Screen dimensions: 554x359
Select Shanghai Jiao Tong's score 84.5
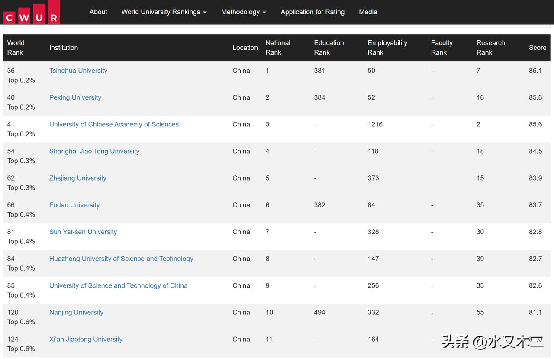(x=535, y=151)
